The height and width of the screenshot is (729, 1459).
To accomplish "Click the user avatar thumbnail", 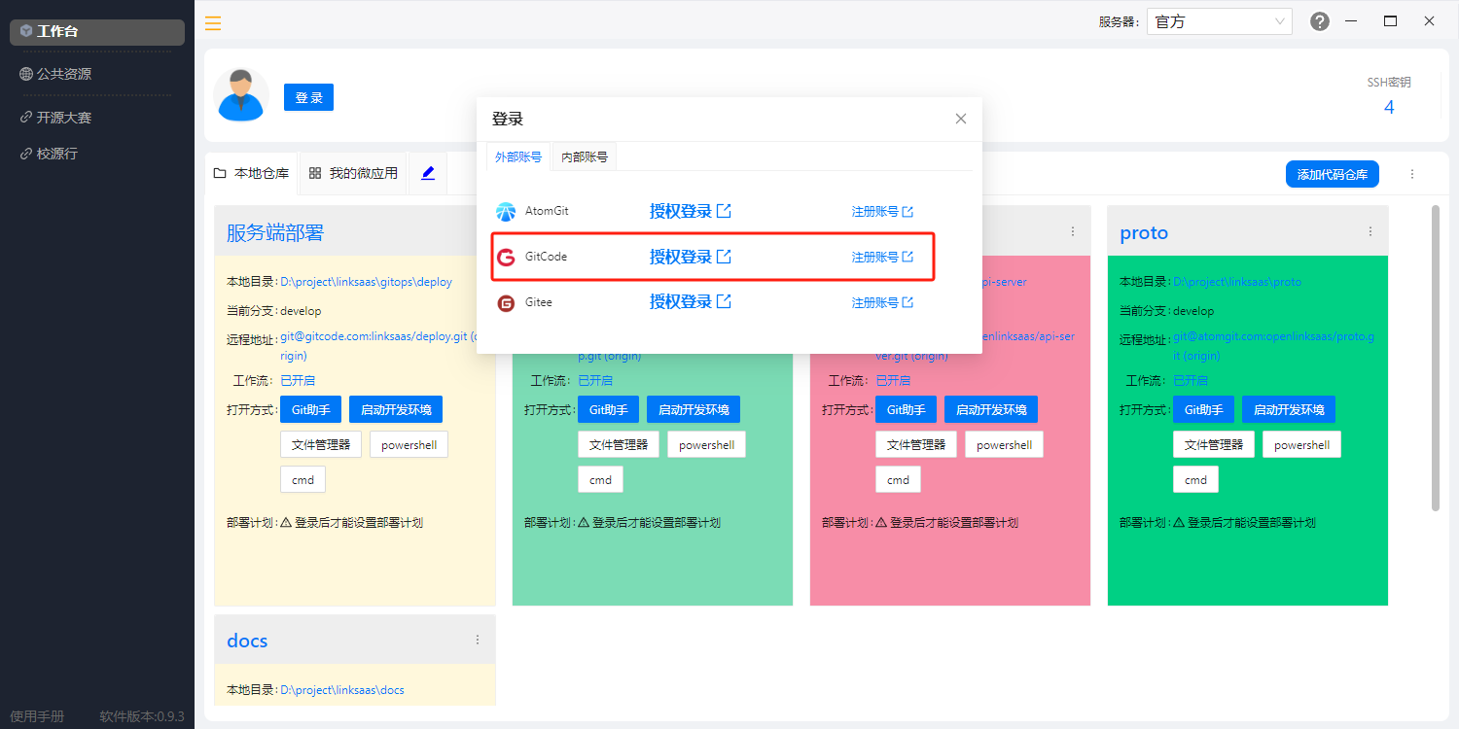I will (240, 94).
